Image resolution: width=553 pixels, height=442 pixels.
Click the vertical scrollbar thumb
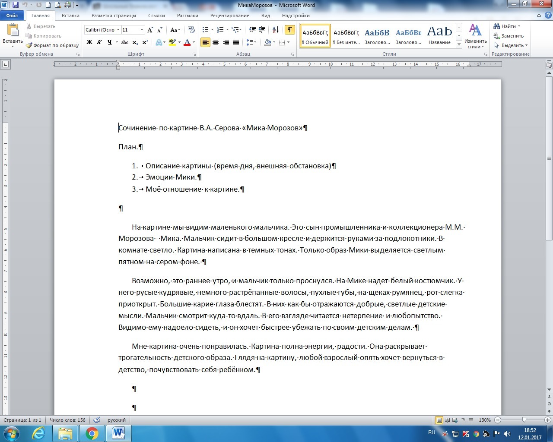[549, 159]
